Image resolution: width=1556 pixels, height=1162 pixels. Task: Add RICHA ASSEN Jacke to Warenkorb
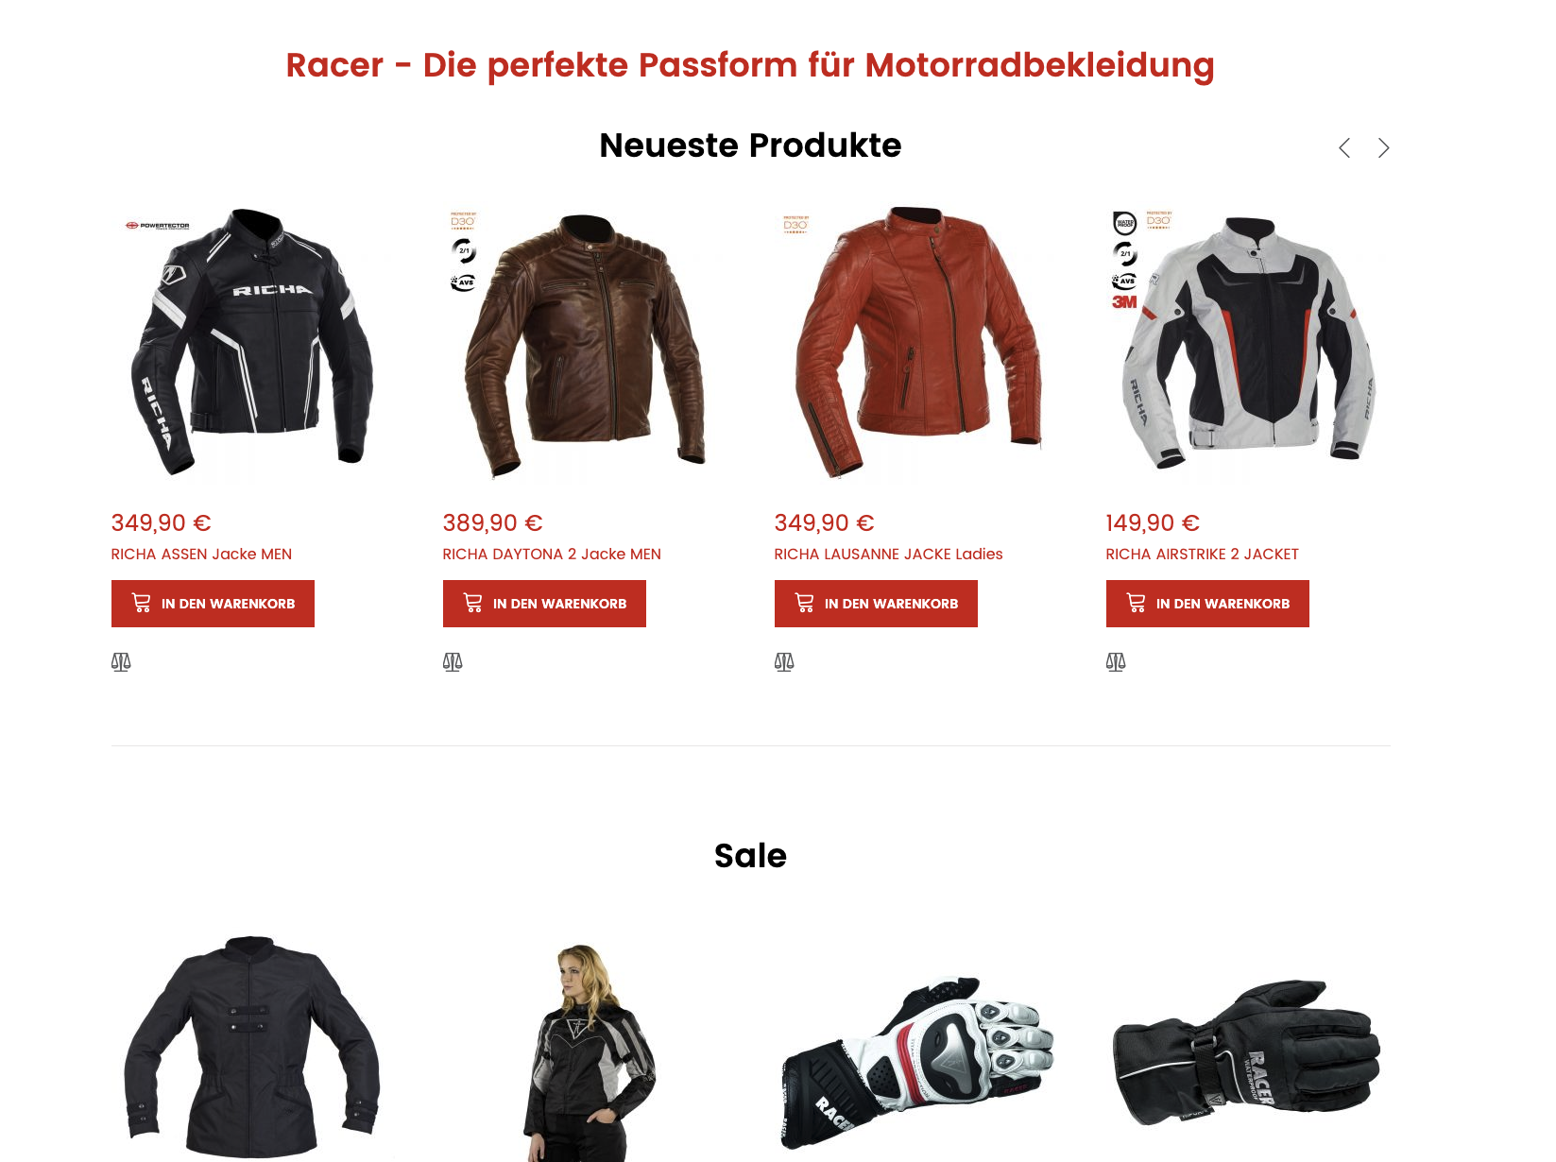[x=213, y=604]
